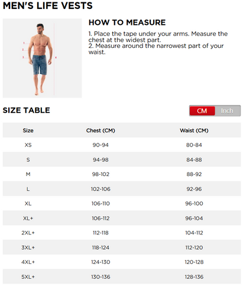
Task: Click the male model measurement image
Action: [42, 58]
